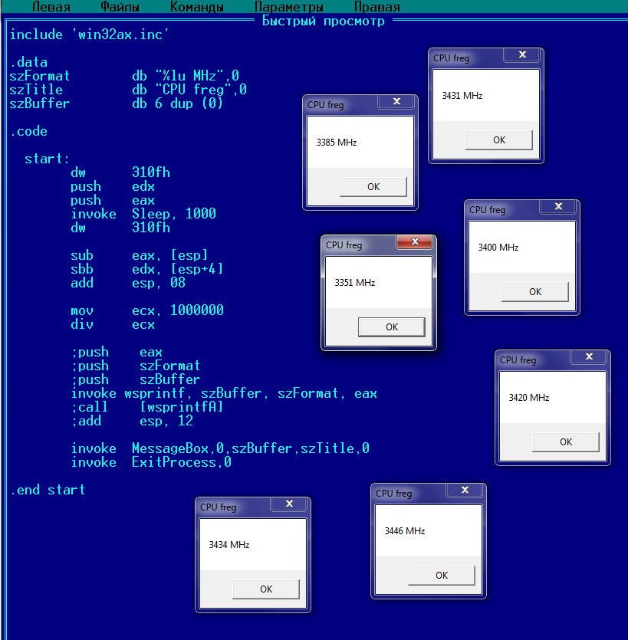Open the Команды menu

pos(197,7)
